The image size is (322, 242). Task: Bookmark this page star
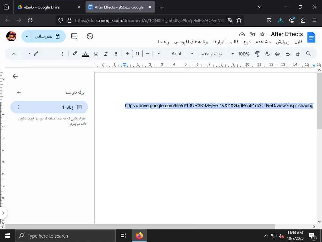(239, 20)
